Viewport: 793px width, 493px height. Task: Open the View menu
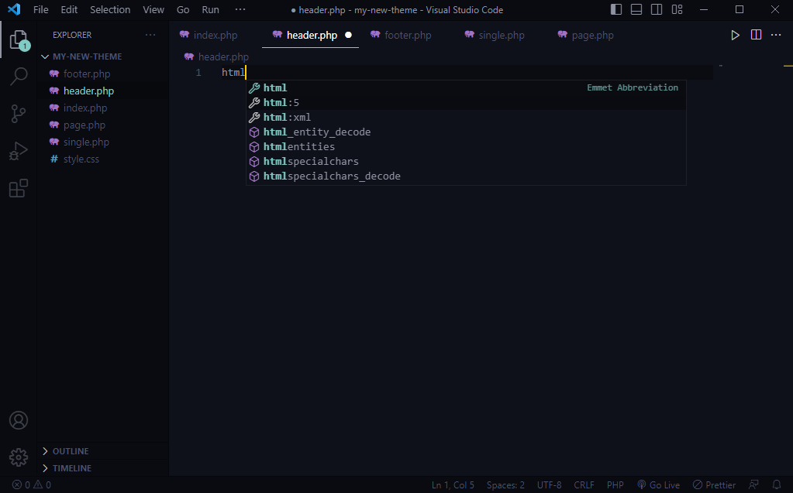click(x=153, y=9)
